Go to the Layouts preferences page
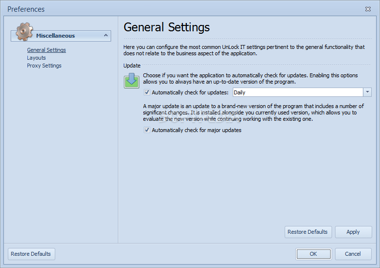Image resolution: width=380 pixels, height=268 pixels. pyautogui.click(x=36, y=58)
